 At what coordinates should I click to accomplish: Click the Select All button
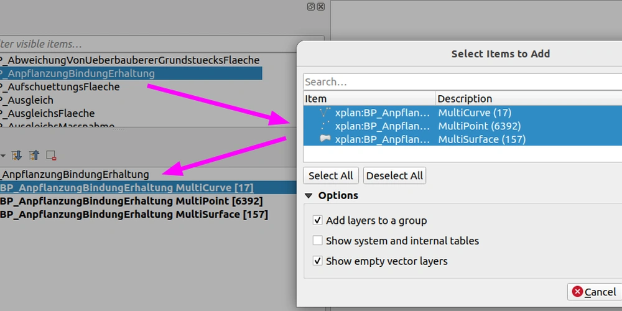tap(331, 176)
